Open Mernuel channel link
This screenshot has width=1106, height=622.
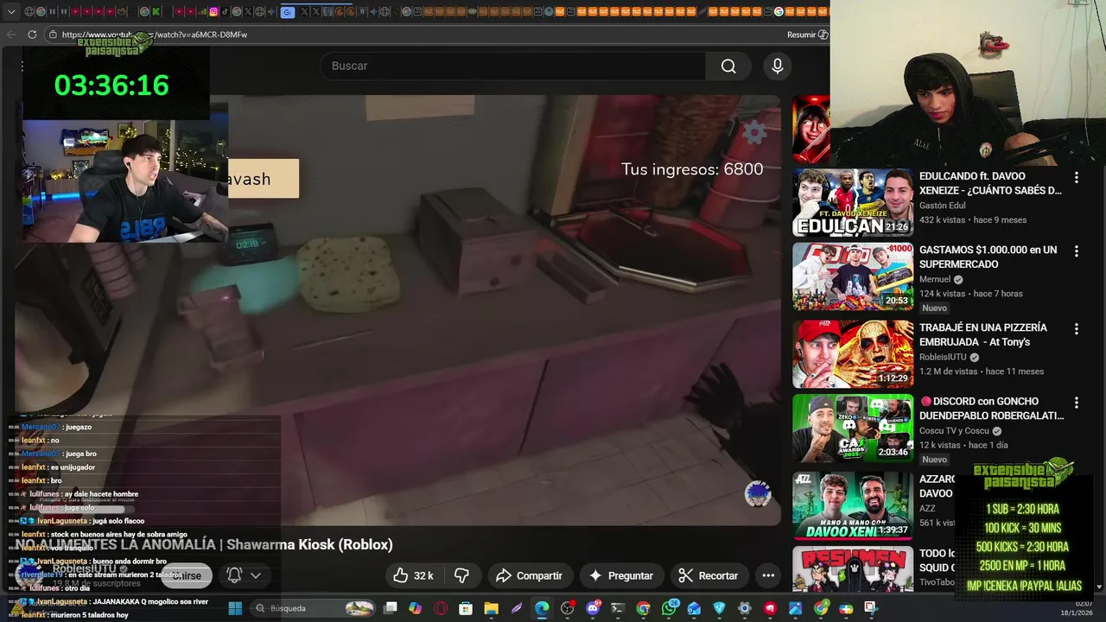(x=935, y=279)
